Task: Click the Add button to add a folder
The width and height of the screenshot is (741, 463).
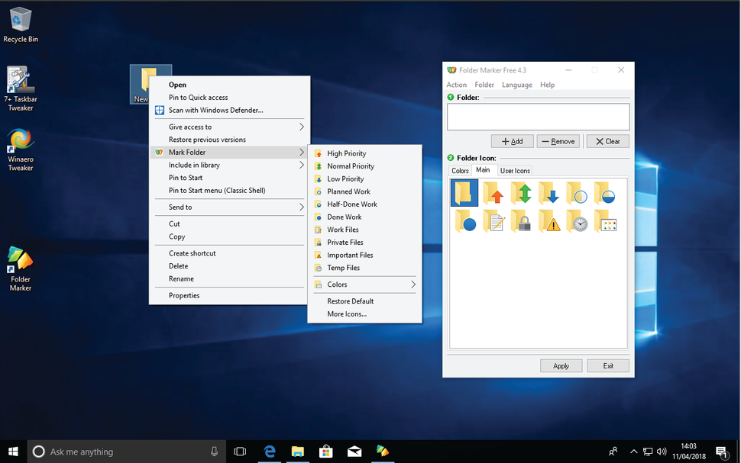Action: tap(512, 141)
